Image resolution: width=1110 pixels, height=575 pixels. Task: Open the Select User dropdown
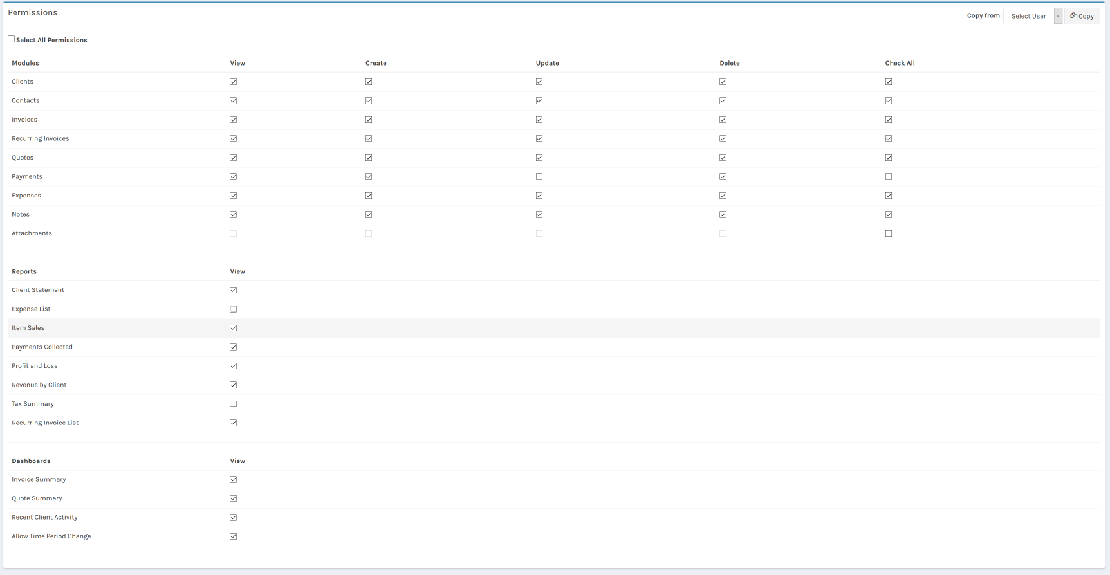1028,16
